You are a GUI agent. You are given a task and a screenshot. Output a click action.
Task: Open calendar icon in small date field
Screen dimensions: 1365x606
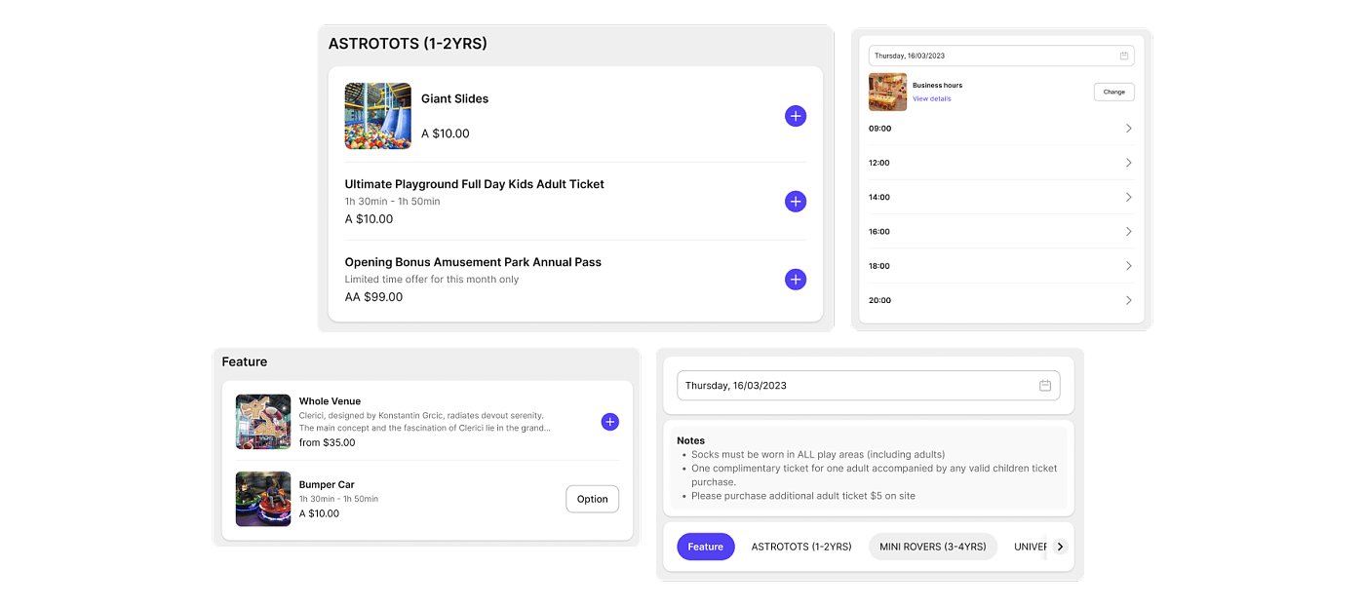coord(1123,56)
